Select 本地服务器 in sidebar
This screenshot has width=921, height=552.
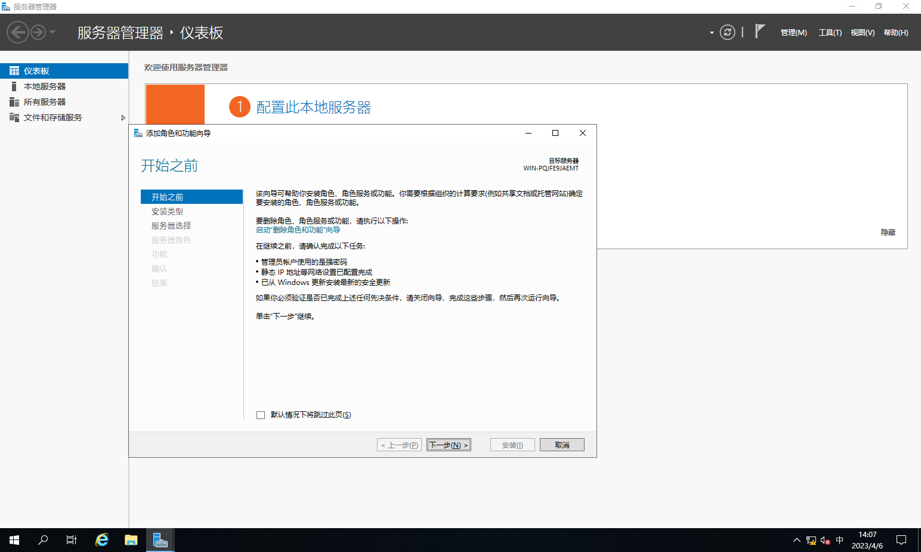(x=45, y=86)
